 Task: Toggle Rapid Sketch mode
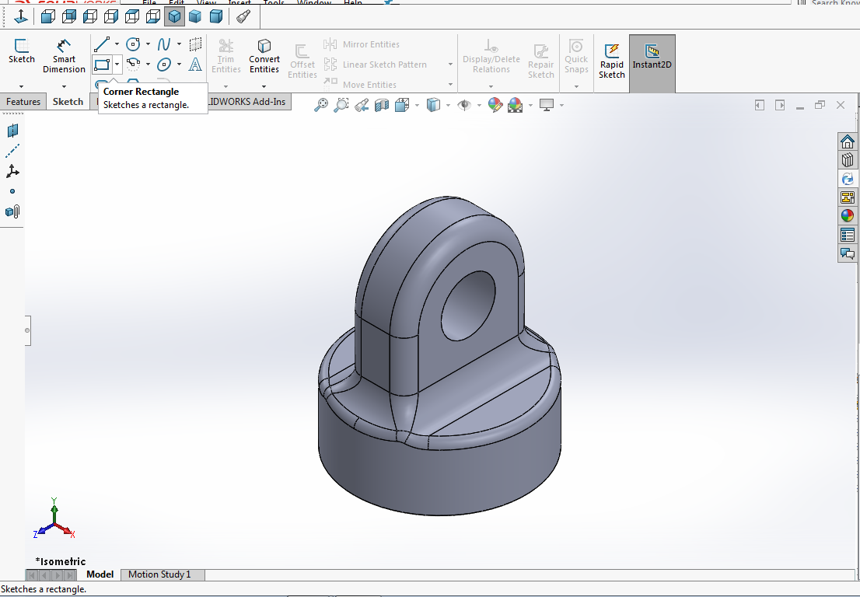click(612, 59)
